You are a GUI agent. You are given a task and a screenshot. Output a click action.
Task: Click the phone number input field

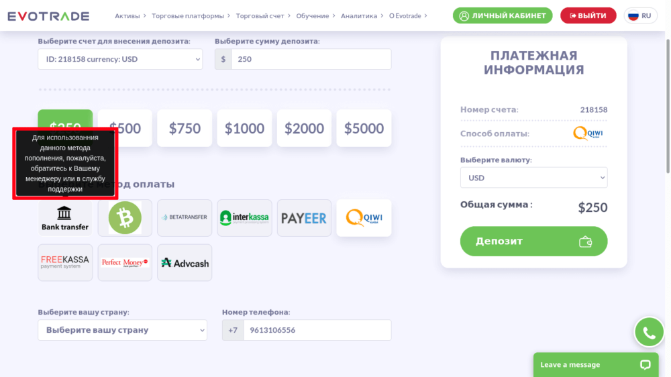[x=317, y=330]
